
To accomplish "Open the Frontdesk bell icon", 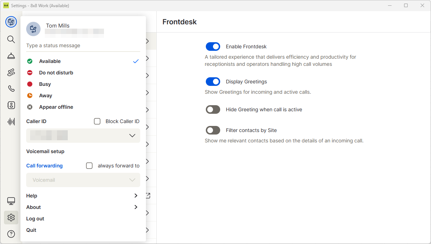I will [11, 56].
